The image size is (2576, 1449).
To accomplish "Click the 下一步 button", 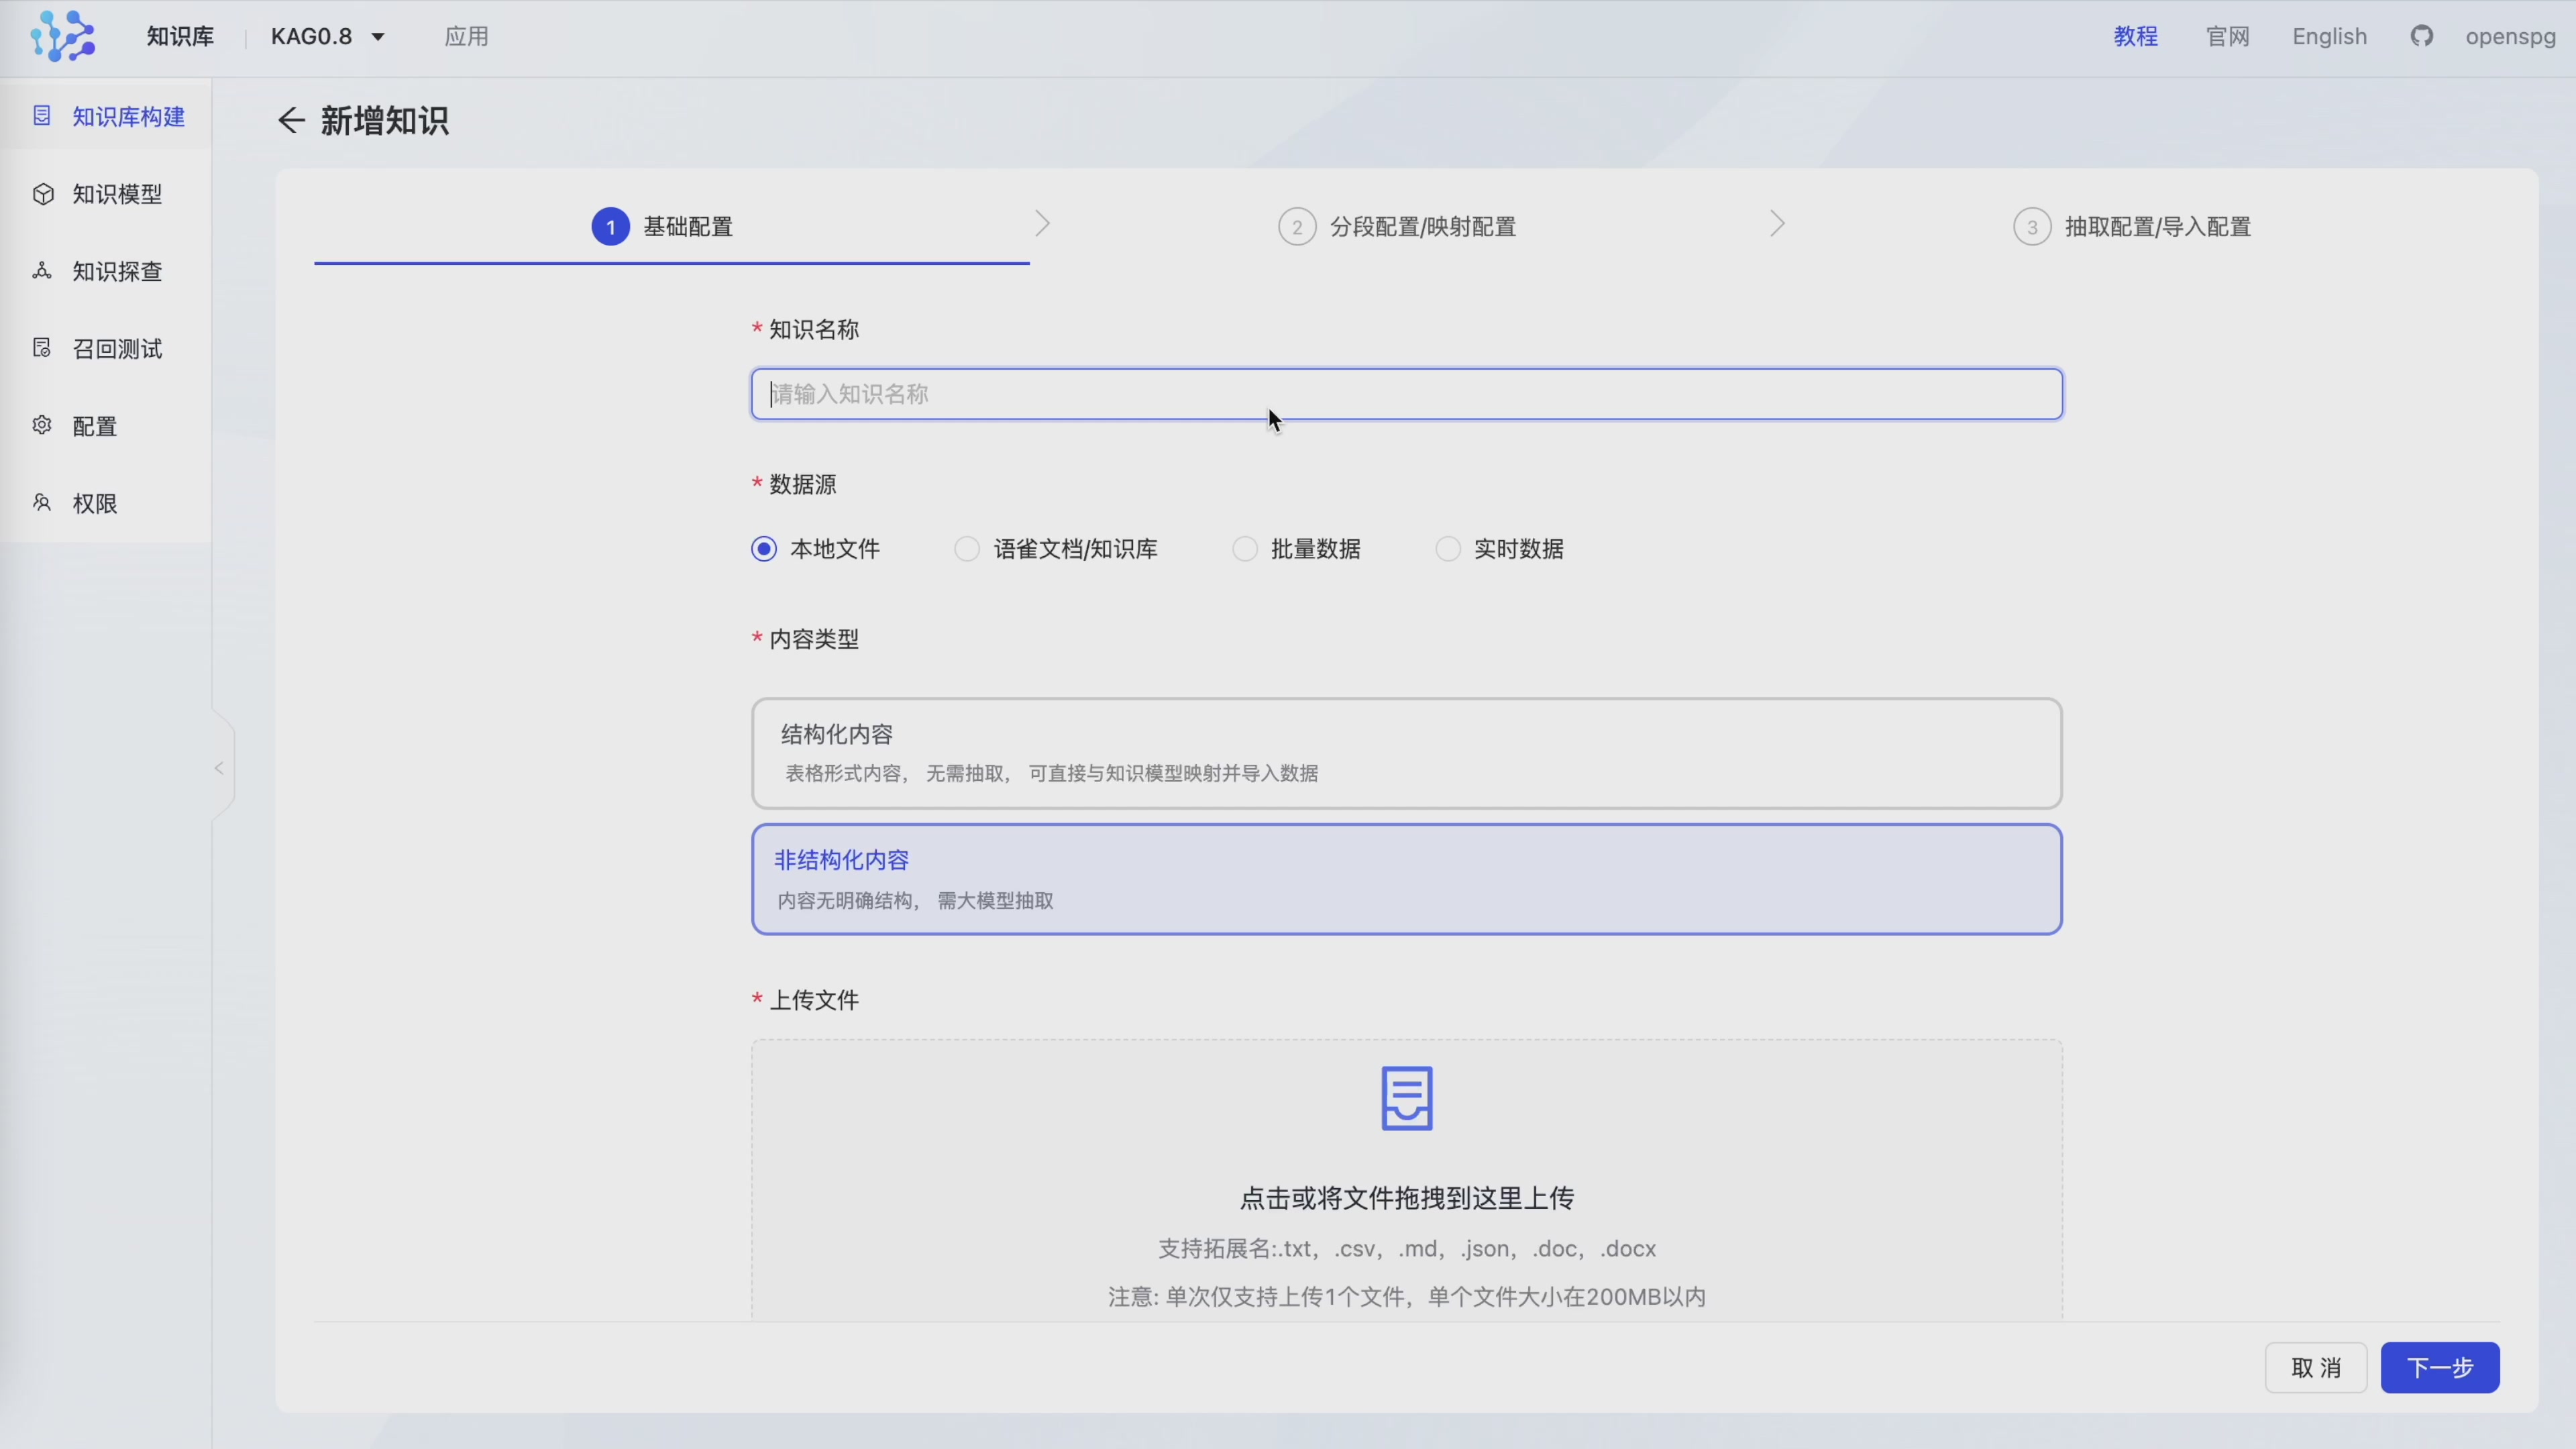I will (2439, 1367).
